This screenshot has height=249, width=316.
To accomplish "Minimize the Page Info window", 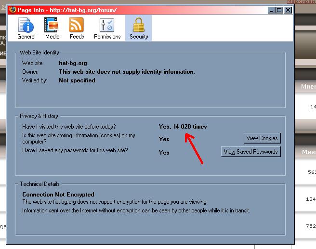I will pos(272,10).
